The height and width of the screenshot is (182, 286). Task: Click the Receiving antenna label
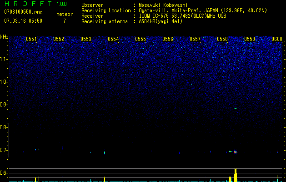click(x=105, y=21)
